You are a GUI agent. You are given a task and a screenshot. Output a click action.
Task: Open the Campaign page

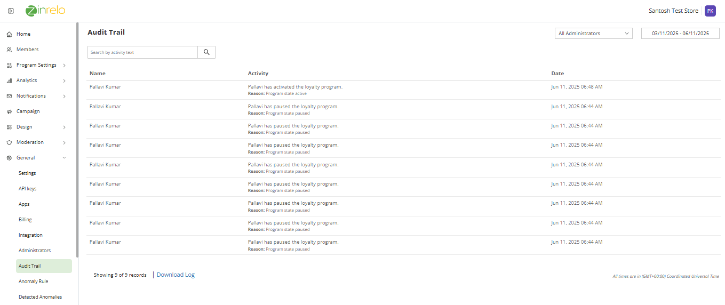coord(28,111)
